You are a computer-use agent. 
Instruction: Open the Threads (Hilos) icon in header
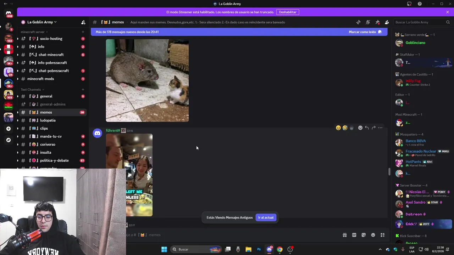[x=358, y=22]
